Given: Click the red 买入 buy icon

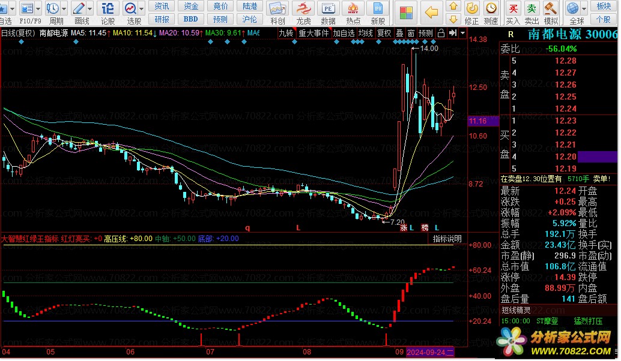Looking at the screenshot, I should pyautogui.click(x=513, y=8).
